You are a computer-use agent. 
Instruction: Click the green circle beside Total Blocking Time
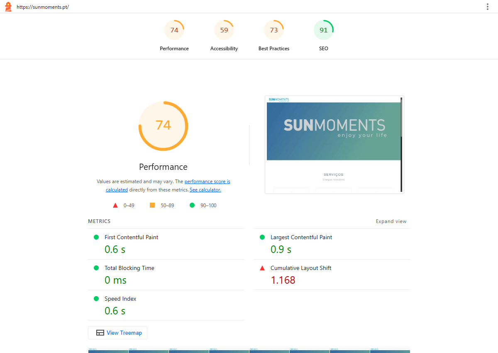(96, 268)
